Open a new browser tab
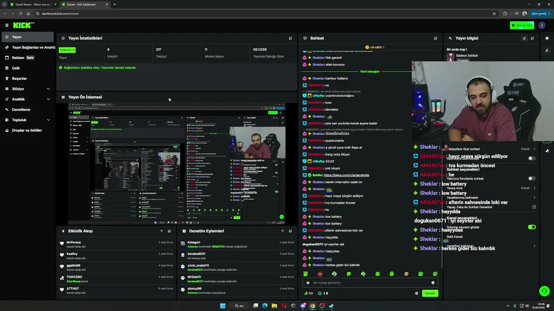This screenshot has height=311, width=554. (x=114, y=4)
